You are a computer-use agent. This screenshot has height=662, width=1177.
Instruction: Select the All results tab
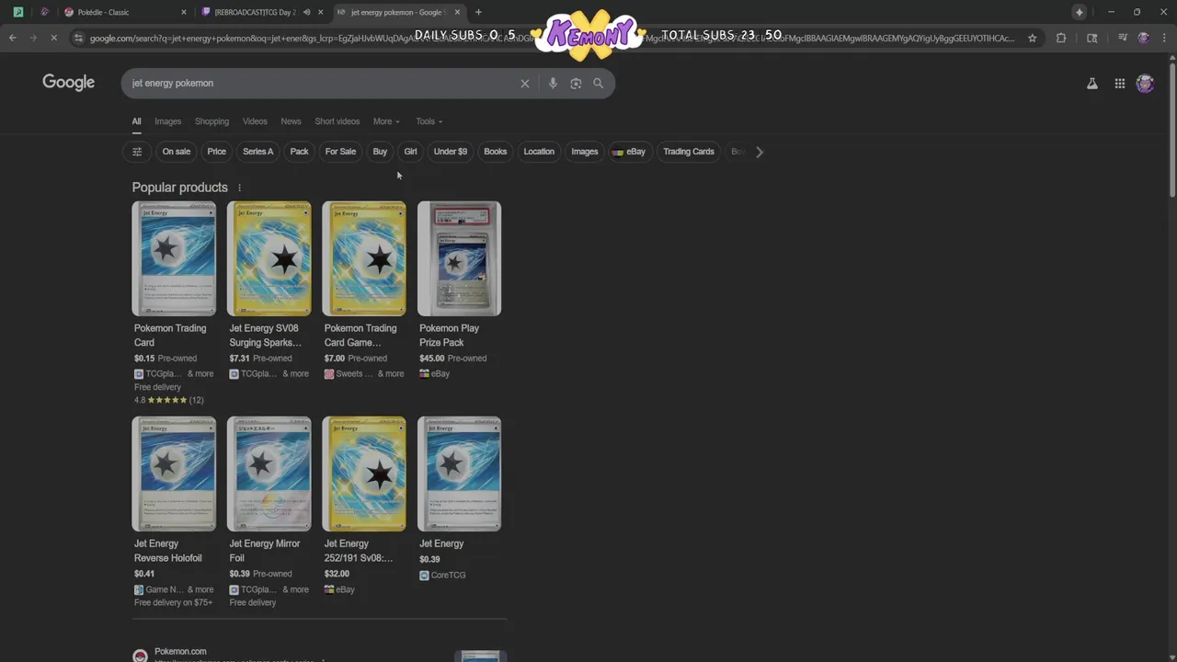(136, 121)
